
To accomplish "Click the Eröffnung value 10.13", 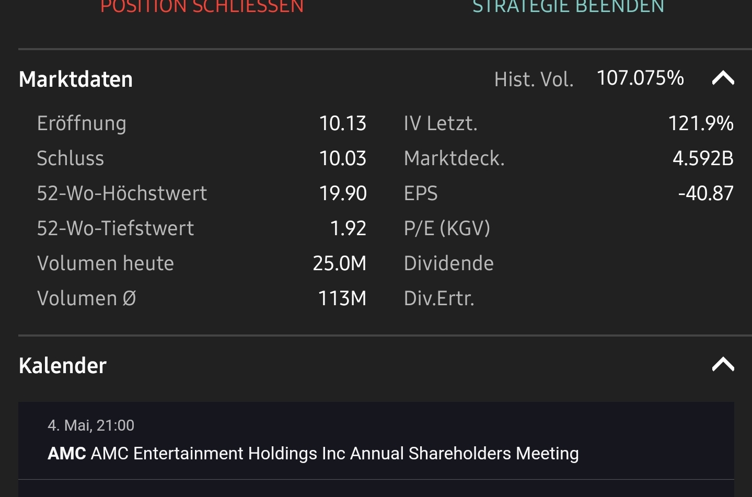I will pos(343,123).
